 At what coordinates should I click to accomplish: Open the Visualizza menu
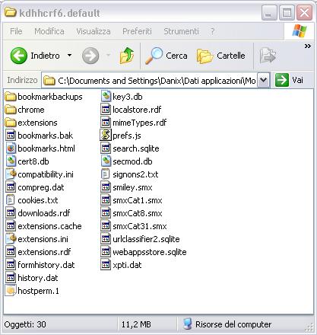coord(94,31)
